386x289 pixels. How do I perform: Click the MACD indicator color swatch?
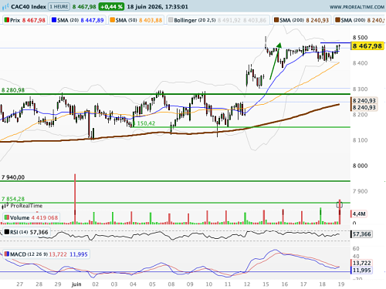tap(7, 254)
